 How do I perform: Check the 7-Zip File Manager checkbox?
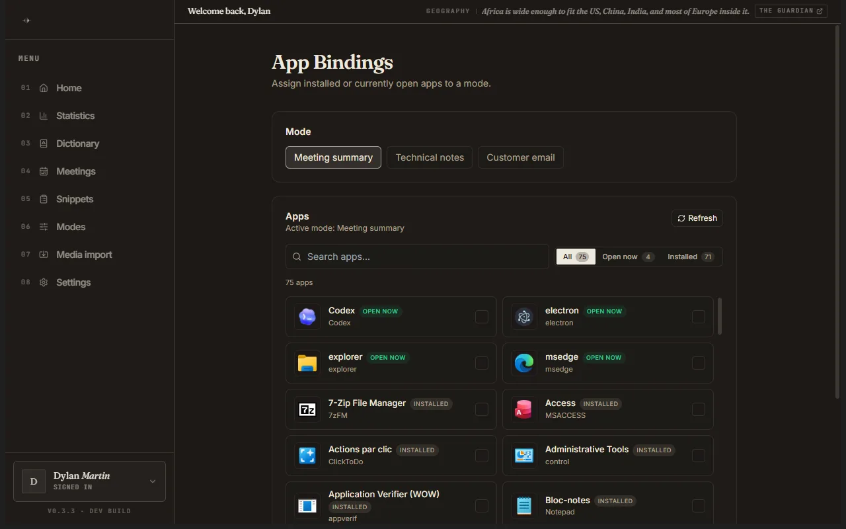(x=482, y=409)
